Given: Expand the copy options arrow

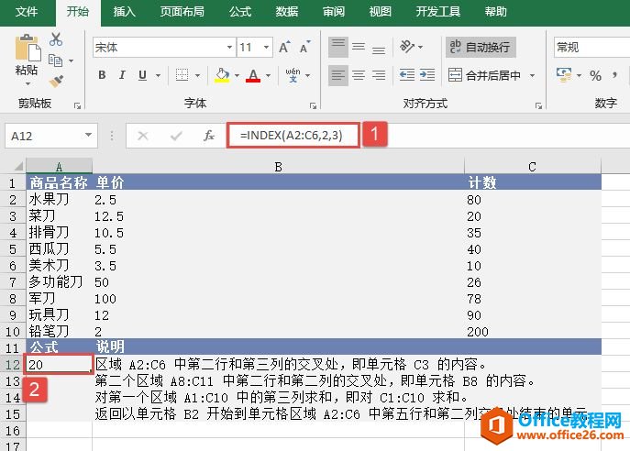Looking at the screenshot, I should [x=72, y=61].
